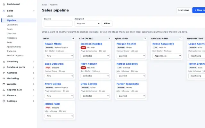Click the Finance money icon
Viewport: 205px width, 128px height.
point(4,95)
